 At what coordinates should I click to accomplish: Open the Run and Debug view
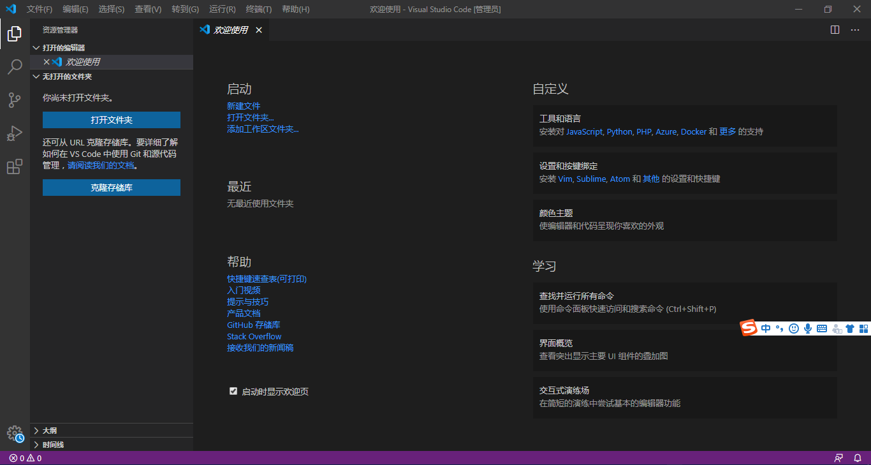[x=14, y=133]
